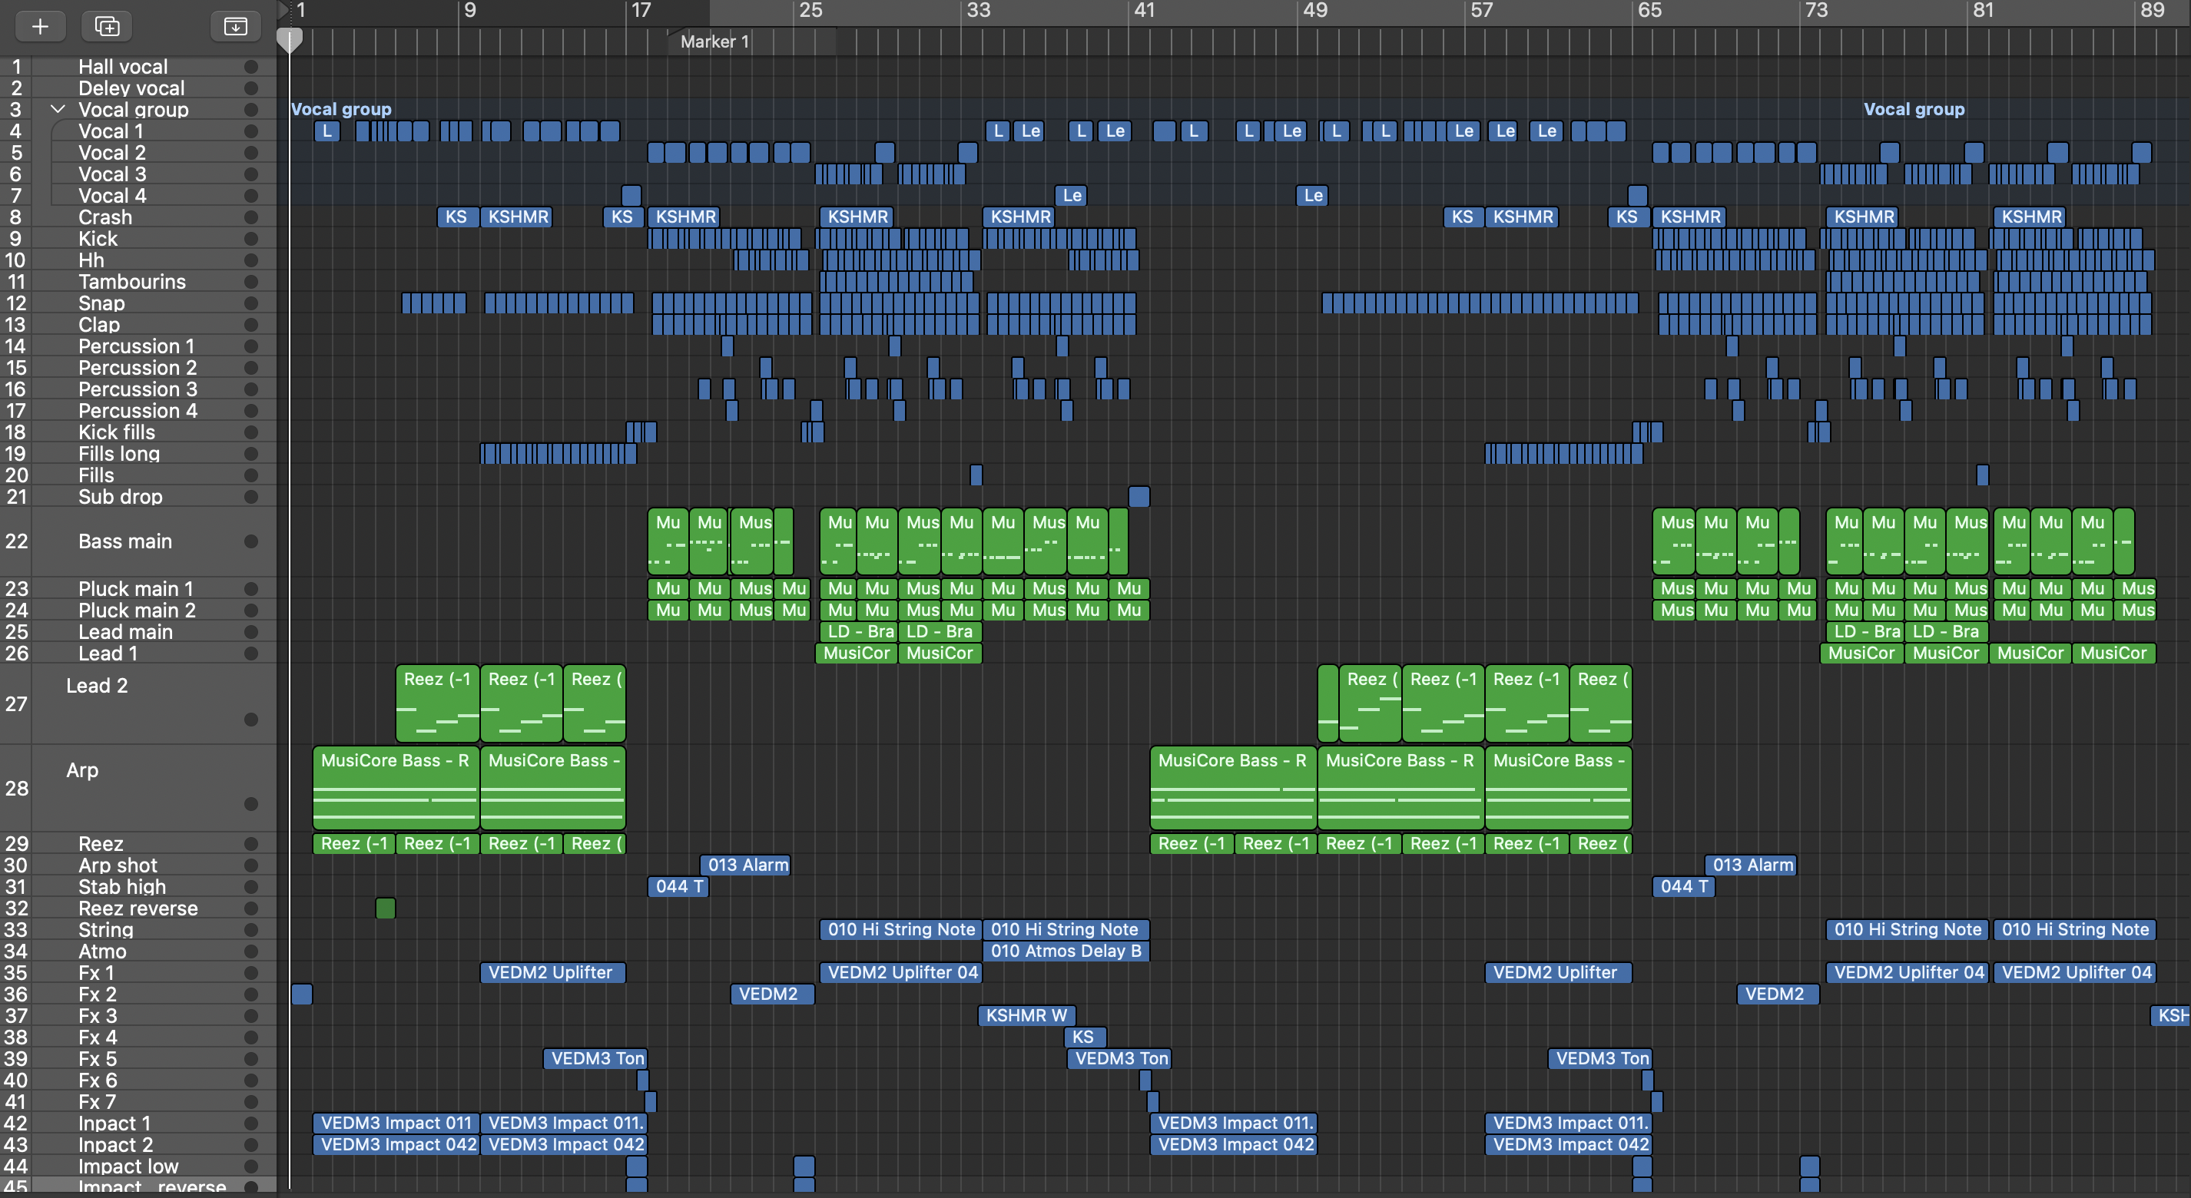The height and width of the screenshot is (1198, 2191).
Task: Collapse the Vocal group track stack
Action: click(x=58, y=109)
